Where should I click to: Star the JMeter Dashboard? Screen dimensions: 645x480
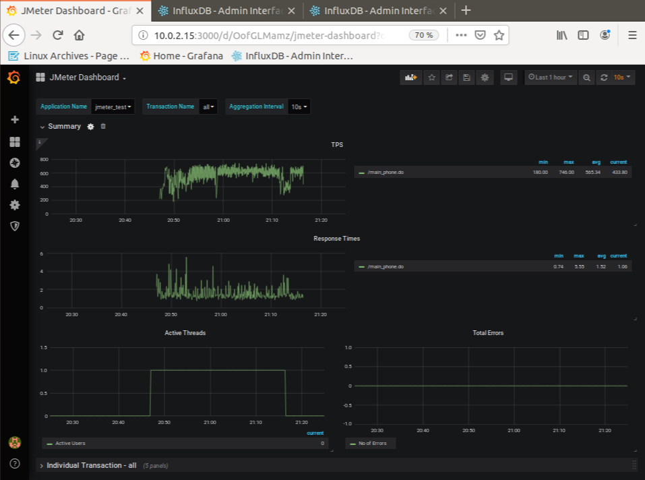tap(431, 78)
